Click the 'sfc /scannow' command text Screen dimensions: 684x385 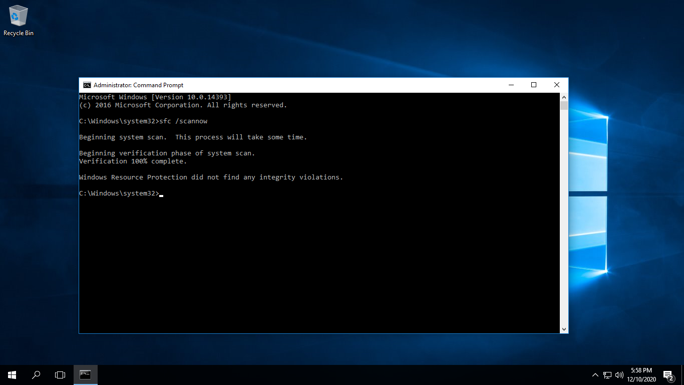click(x=183, y=121)
